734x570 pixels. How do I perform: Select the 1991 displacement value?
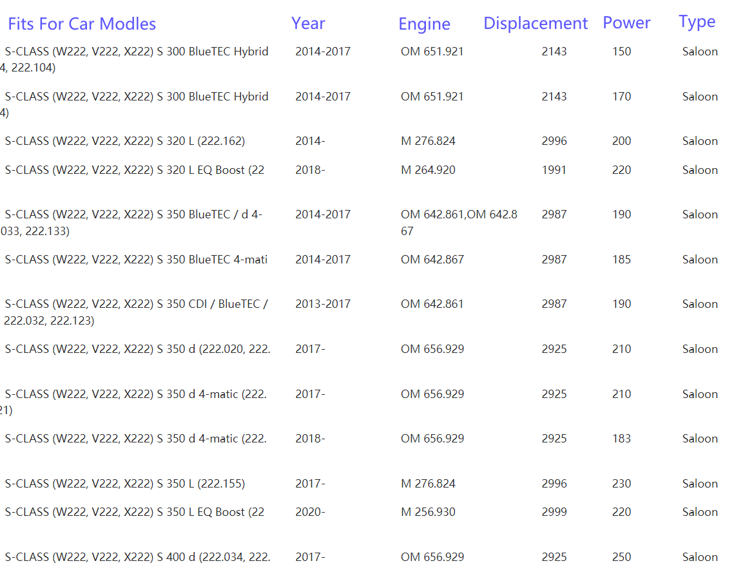point(554,170)
